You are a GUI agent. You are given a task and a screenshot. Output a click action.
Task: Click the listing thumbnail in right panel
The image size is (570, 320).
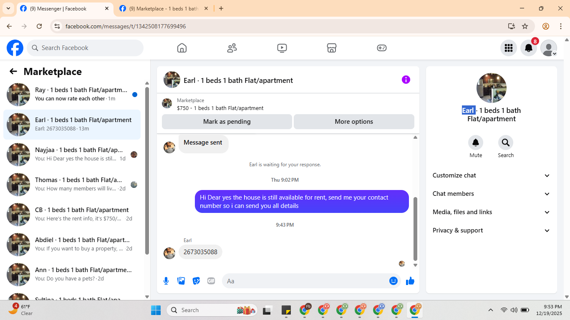492,88
